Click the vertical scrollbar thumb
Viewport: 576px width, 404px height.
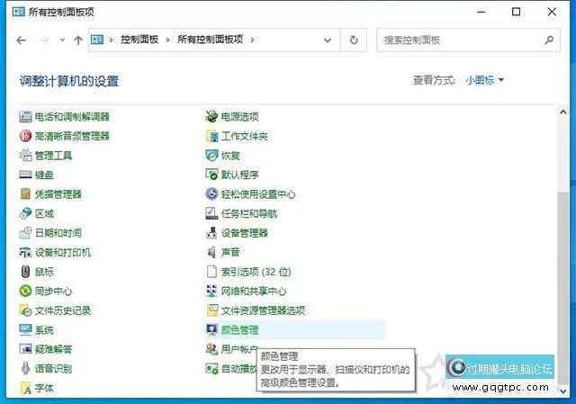[x=563, y=288]
